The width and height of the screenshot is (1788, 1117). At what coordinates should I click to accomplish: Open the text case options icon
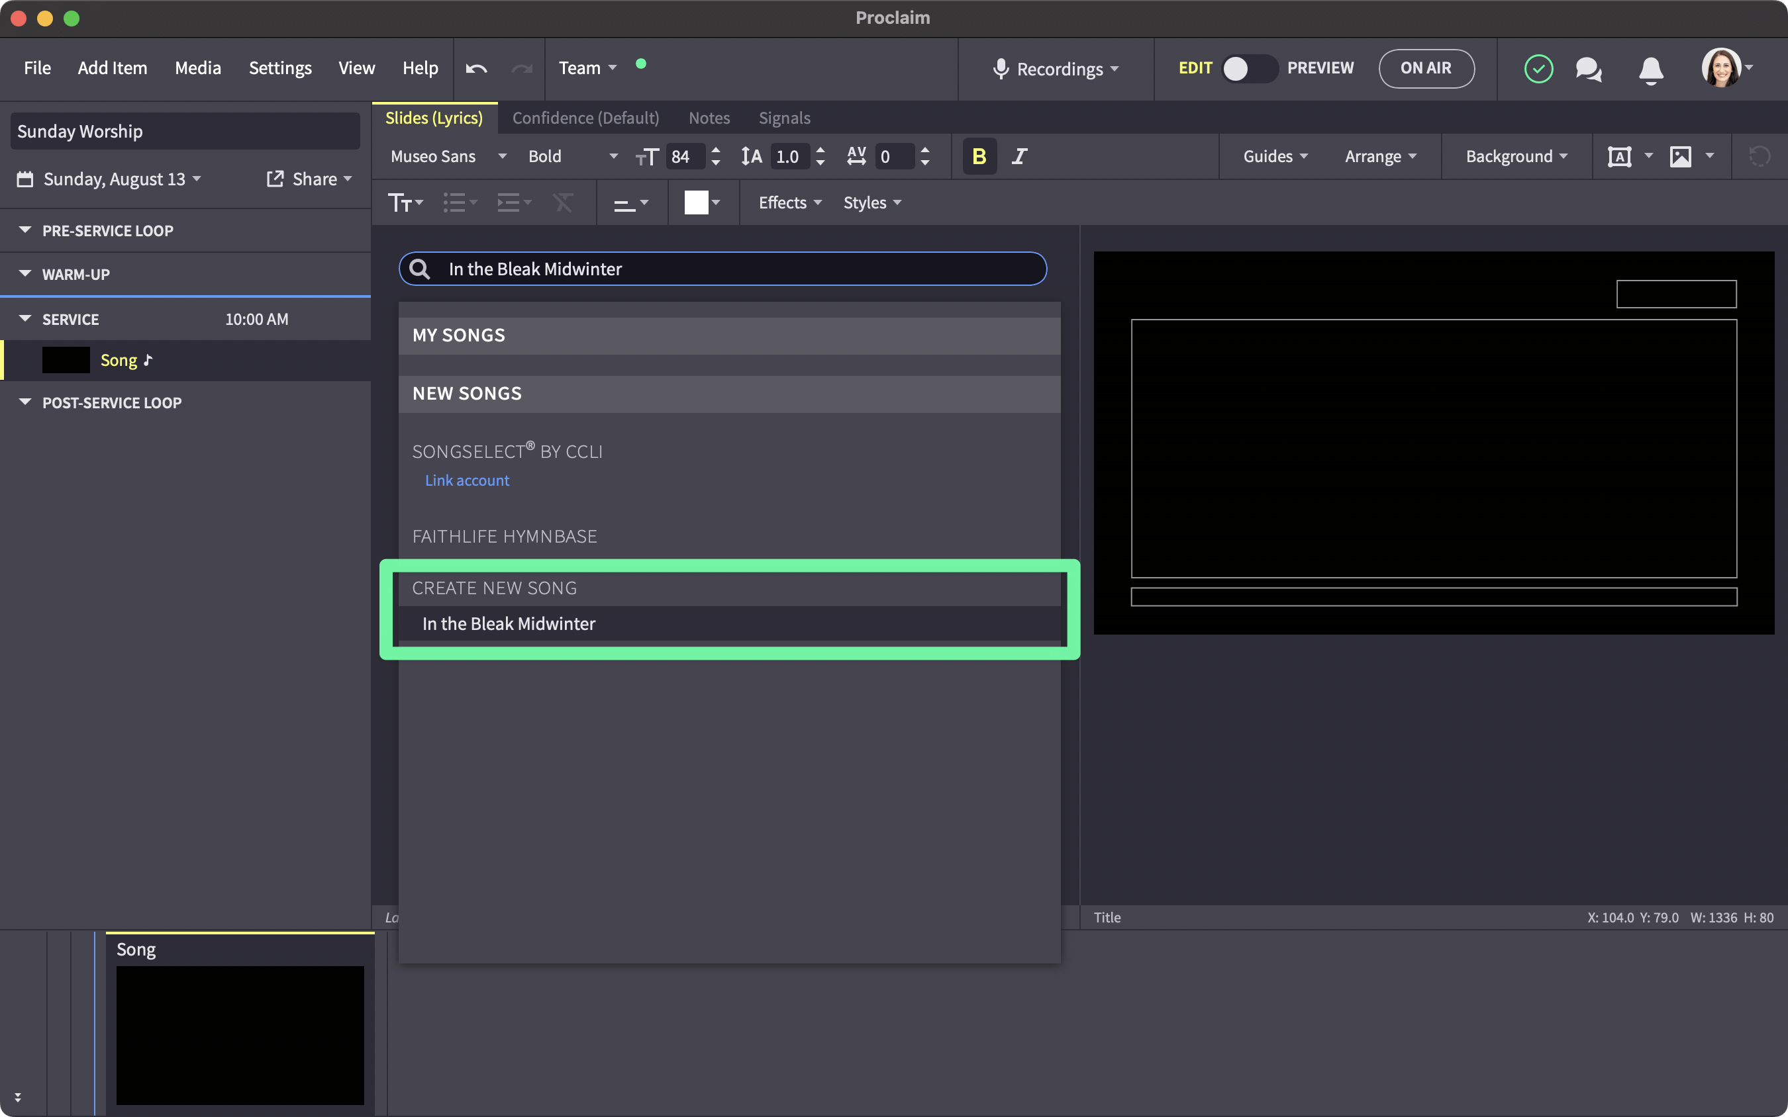[x=406, y=202]
